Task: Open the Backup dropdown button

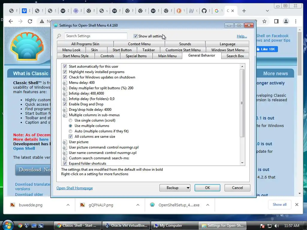Action: pyautogui.click(x=175, y=188)
